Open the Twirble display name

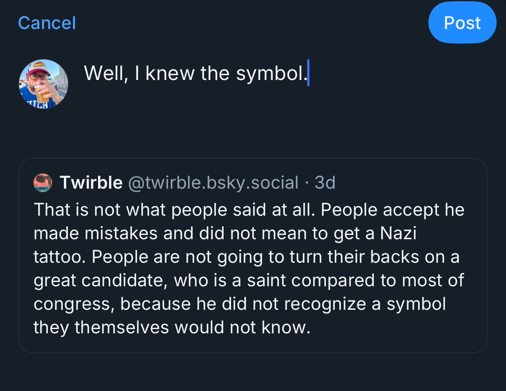(x=91, y=183)
